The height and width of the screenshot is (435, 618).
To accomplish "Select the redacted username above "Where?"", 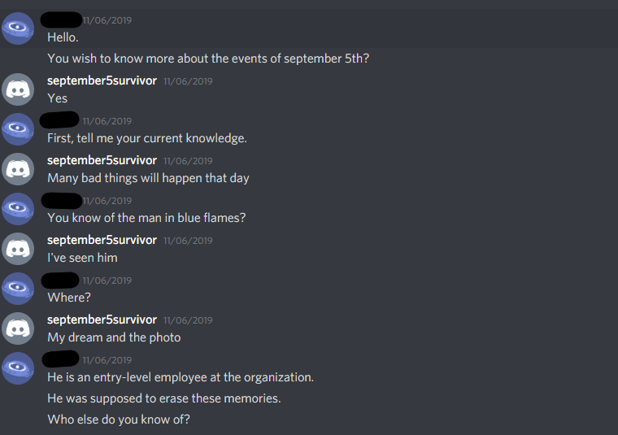I will (60, 280).
